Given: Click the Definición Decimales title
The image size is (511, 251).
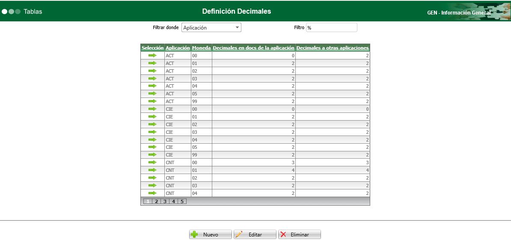Looking at the screenshot, I should [x=237, y=12].
